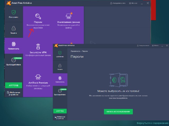
Task: Click Avast logo in back window title bar
Action: coord(9,3)
